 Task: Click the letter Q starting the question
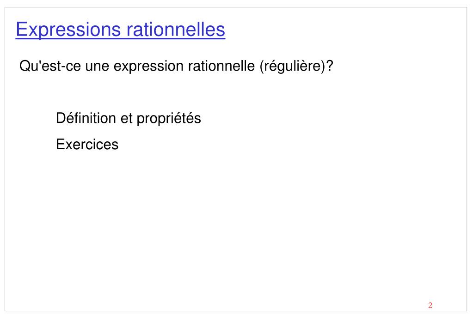(25, 66)
